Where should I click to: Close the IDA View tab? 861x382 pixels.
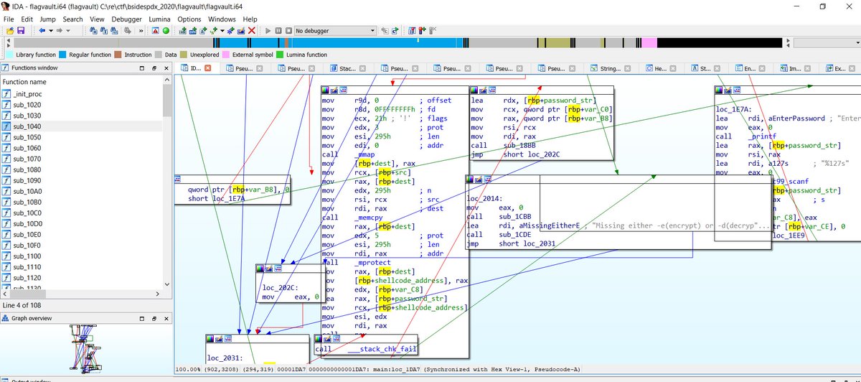[208, 68]
